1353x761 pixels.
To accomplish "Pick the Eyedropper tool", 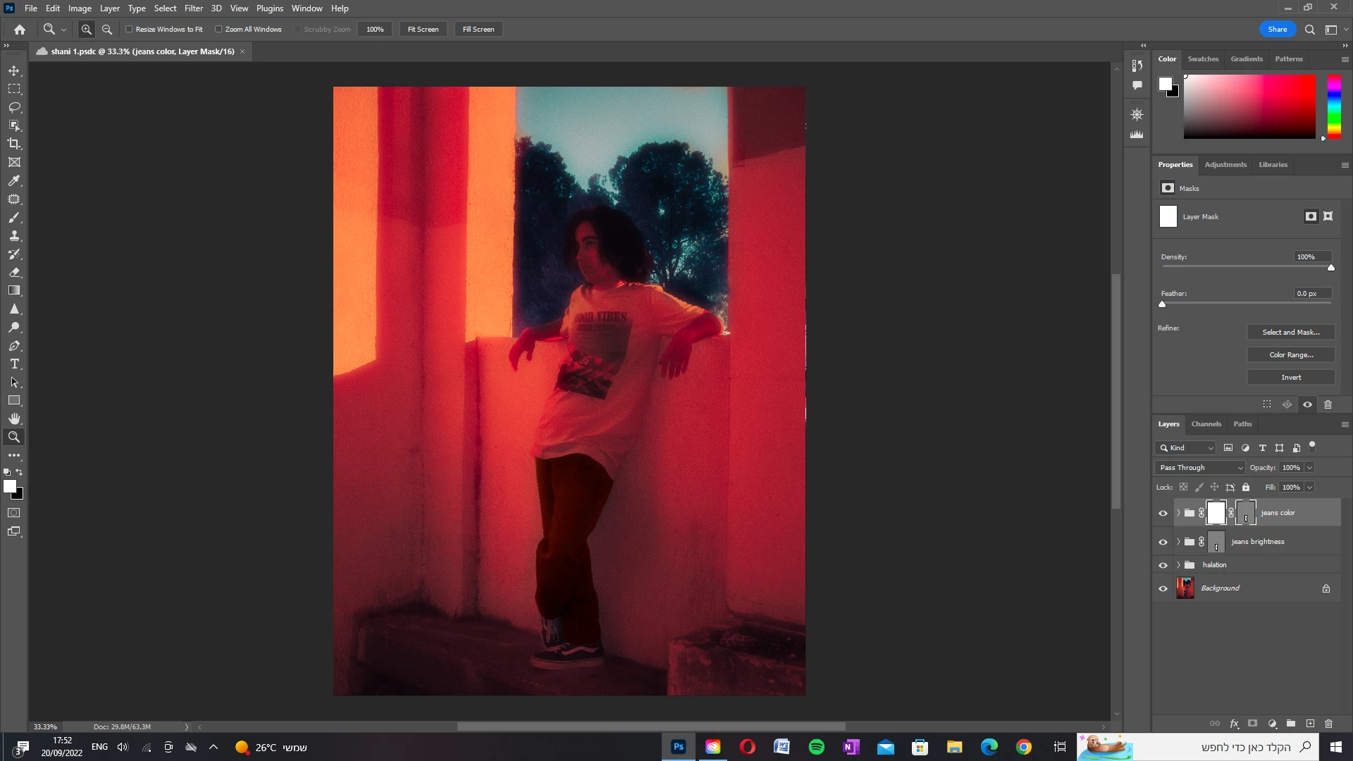I will [x=14, y=181].
